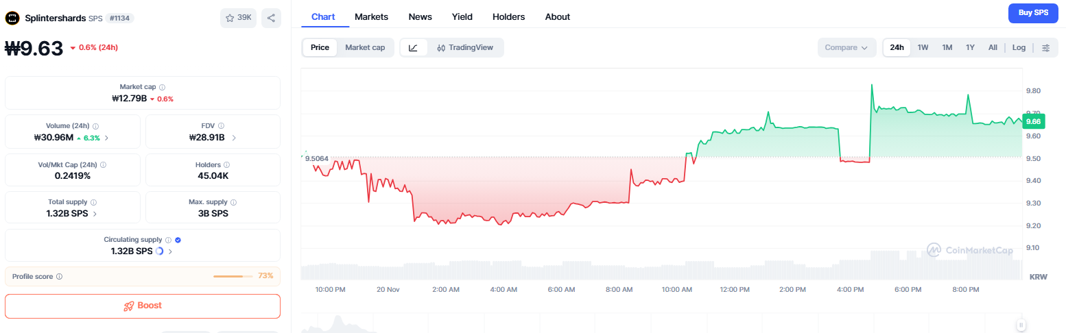Show Total supply info icon
This screenshot has width=1066, height=333.
pos(94,203)
